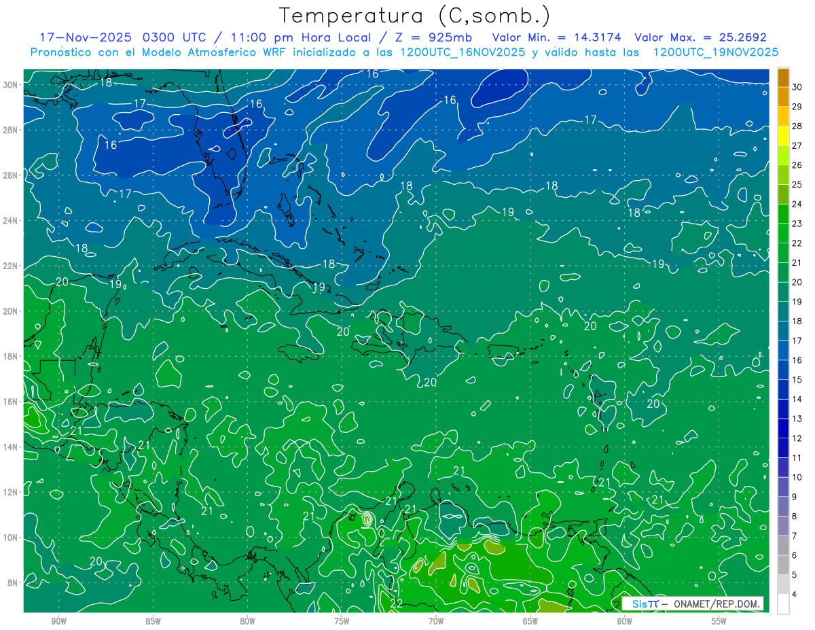The width and height of the screenshot is (815, 630).
Task: Click the "27" label on the color scale
Action: click(797, 146)
